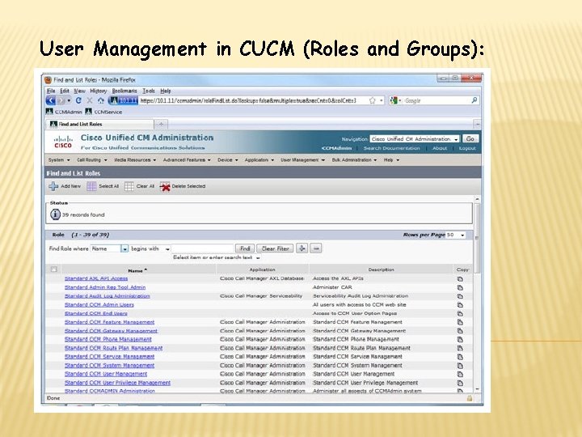Click the Clear Filter button
The image size is (582, 437).
275,248
